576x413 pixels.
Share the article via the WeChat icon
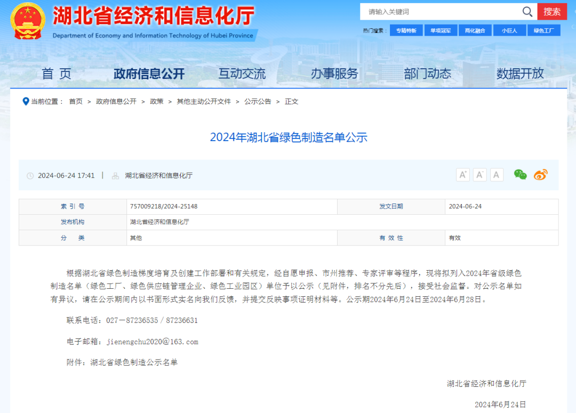click(x=521, y=174)
